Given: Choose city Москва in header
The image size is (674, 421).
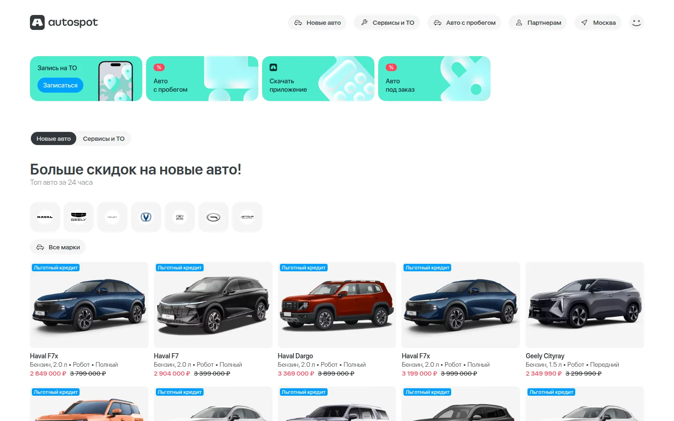Looking at the screenshot, I should pos(598,22).
